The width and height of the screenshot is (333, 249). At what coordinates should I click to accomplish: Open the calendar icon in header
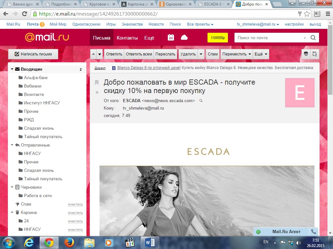[171, 38]
